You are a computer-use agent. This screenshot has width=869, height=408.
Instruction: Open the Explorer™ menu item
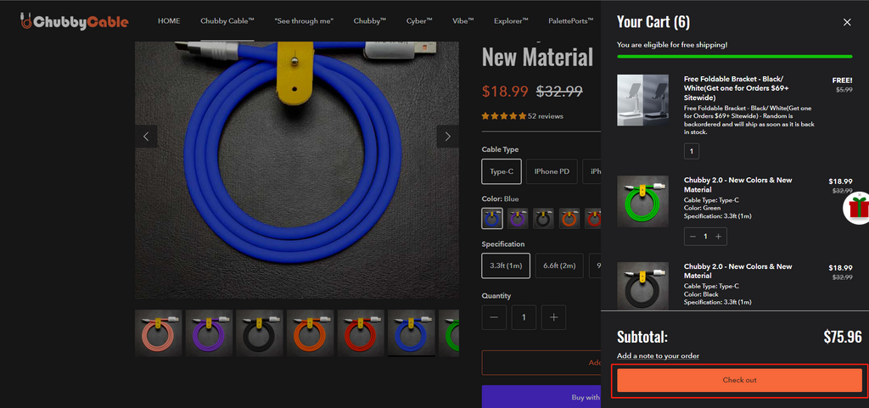point(511,21)
